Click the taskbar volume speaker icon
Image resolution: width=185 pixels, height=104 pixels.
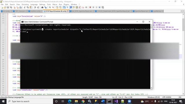point(162,101)
